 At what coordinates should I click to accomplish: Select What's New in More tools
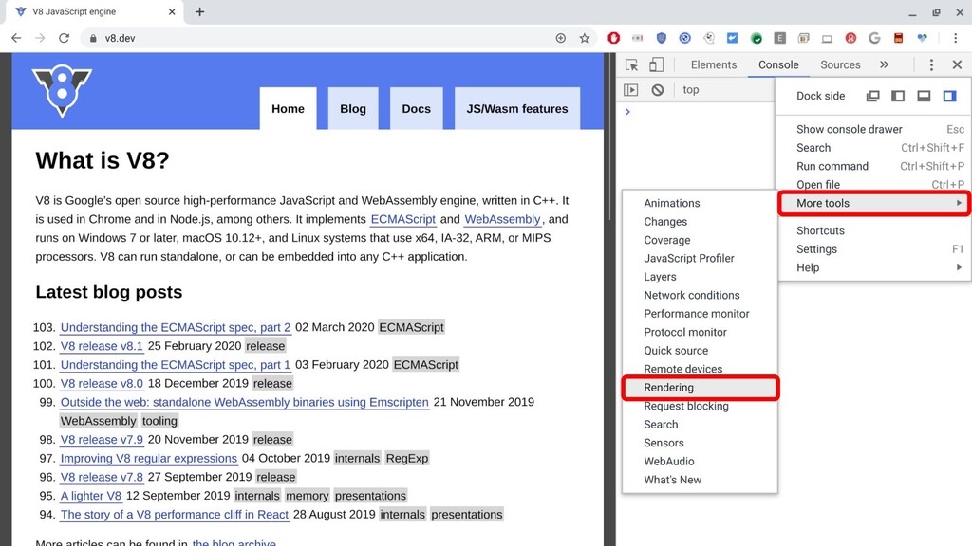(700, 480)
